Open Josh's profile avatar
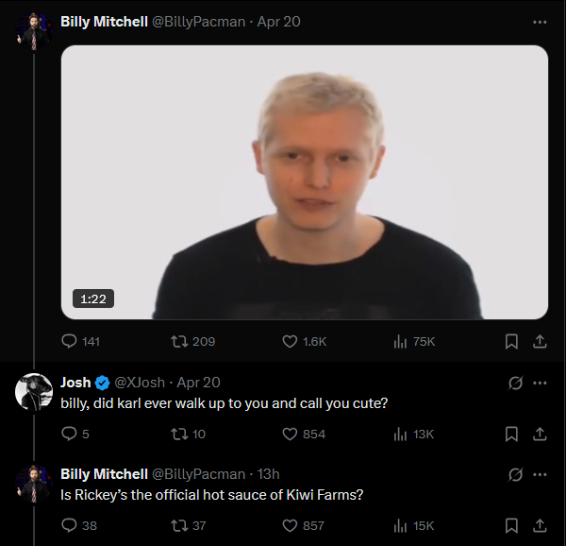The width and height of the screenshot is (566, 546). (34, 390)
